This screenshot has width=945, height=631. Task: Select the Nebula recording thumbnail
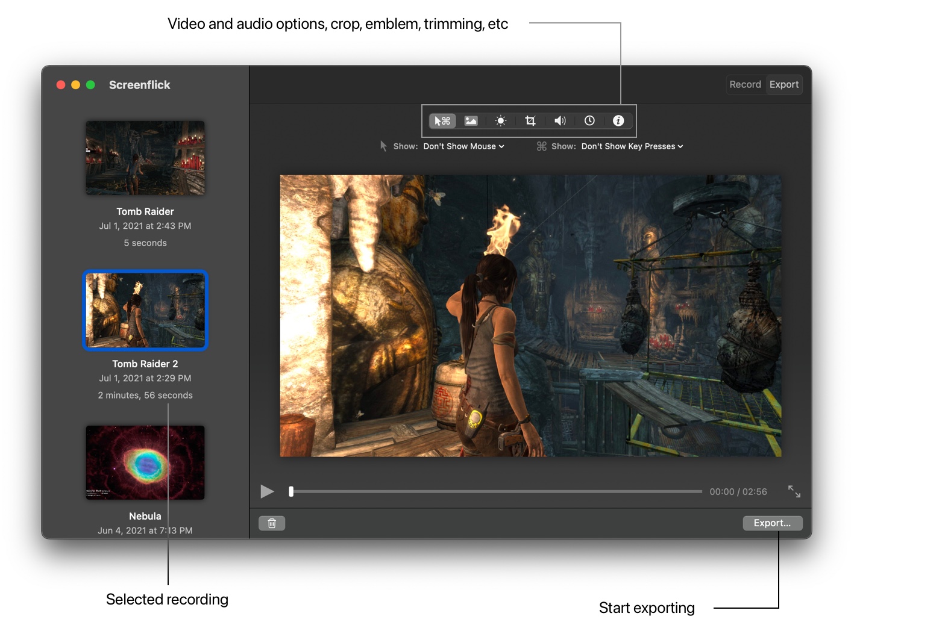(145, 462)
